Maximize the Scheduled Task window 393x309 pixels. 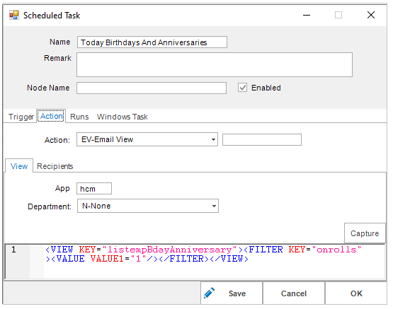(338, 16)
